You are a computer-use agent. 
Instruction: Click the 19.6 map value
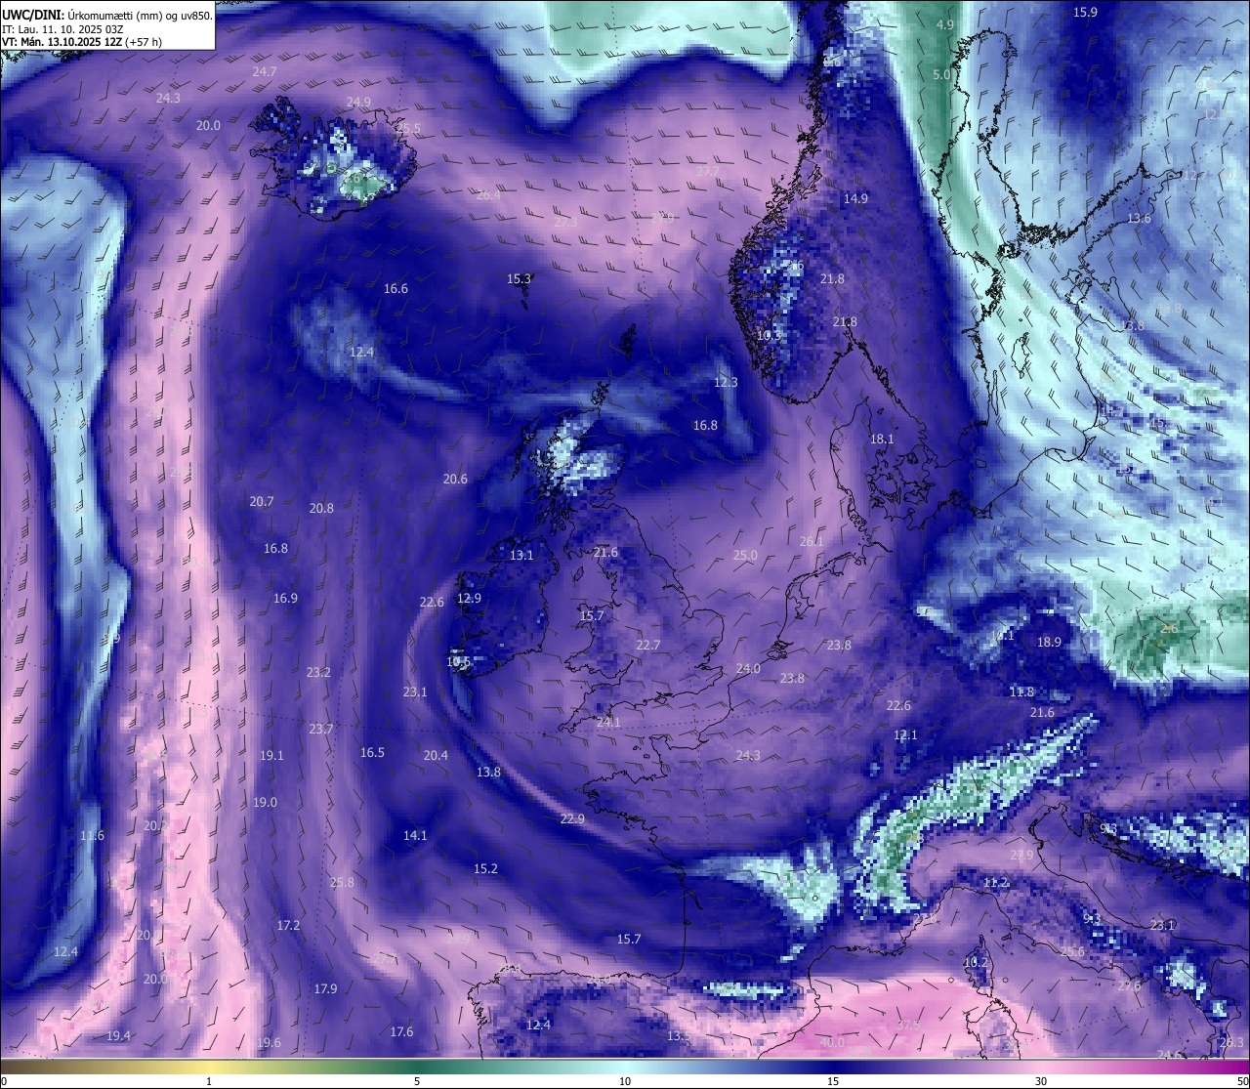(x=269, y=1043)
